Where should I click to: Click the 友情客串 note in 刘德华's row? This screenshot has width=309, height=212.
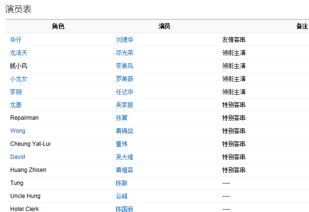click(234, 40)
